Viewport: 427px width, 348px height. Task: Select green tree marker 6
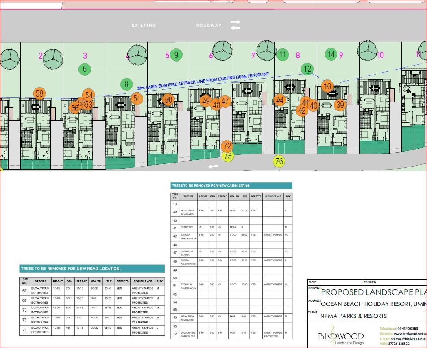(x=84, y=69)
